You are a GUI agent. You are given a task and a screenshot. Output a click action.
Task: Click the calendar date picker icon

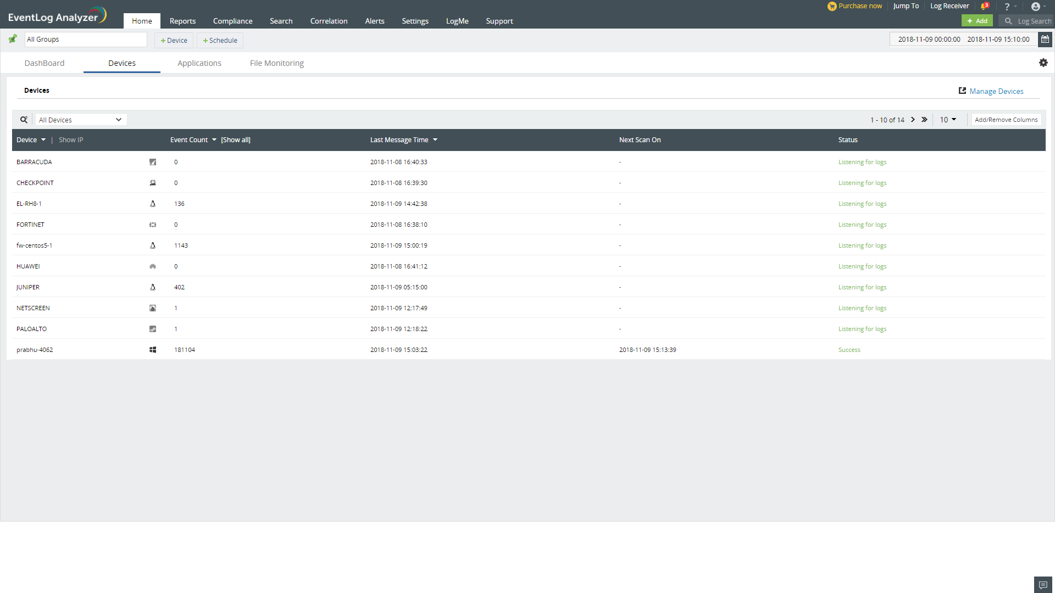coord(1045,39)
